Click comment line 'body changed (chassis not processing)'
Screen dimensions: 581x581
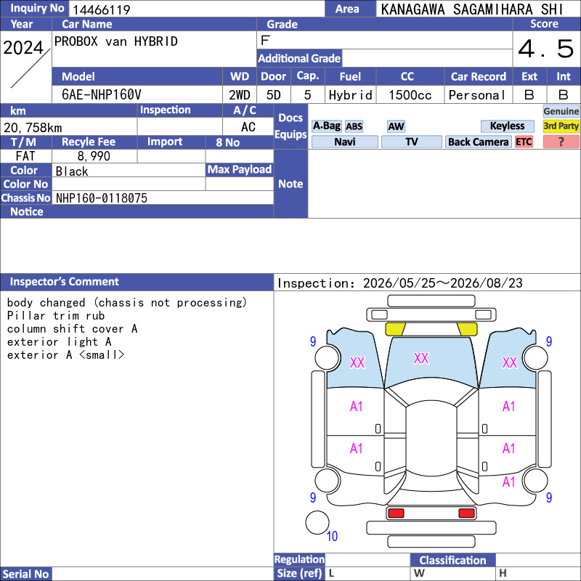(x=126, y=303)
